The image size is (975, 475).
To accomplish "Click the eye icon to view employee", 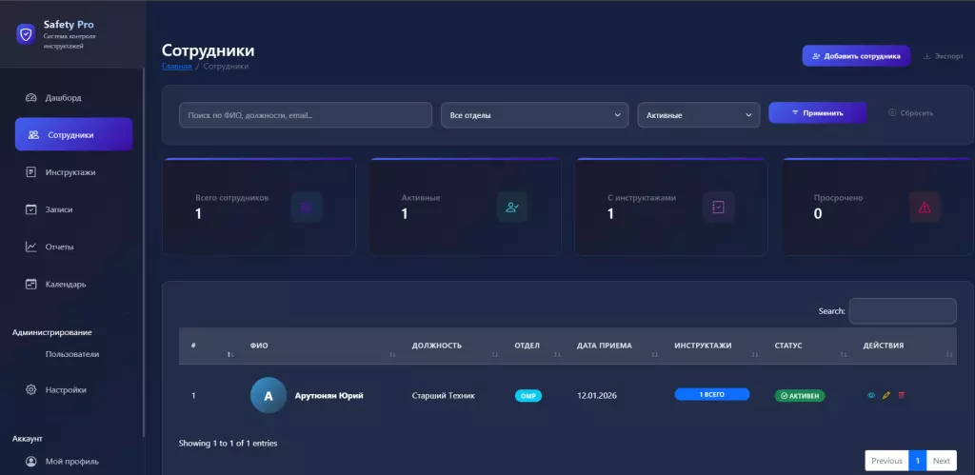I will (x=870, y=395).
